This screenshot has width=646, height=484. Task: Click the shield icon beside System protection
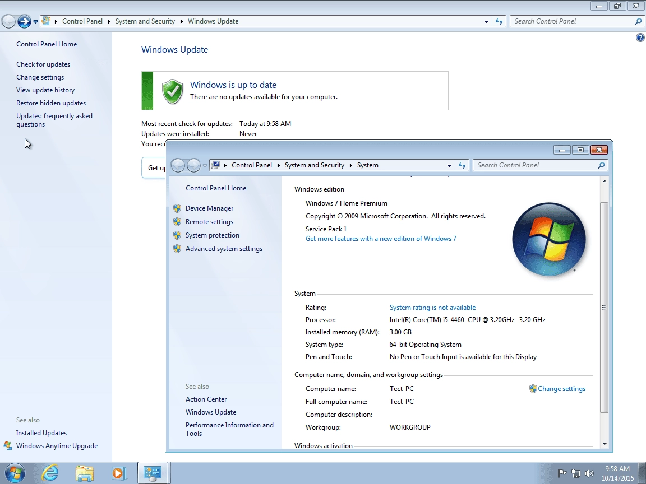177,235
